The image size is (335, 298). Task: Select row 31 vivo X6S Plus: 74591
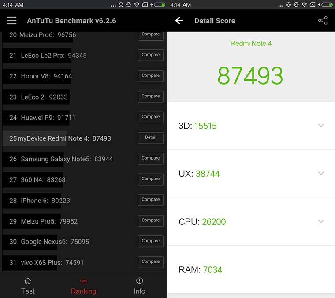[x=83, y=263]
